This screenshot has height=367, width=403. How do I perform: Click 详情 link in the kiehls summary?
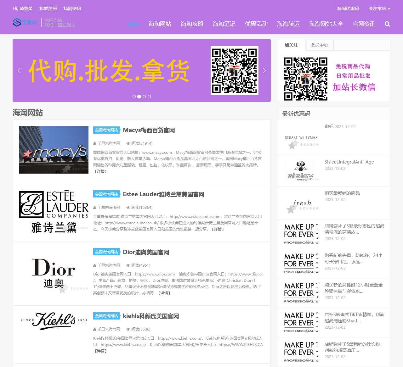[101, 351]
